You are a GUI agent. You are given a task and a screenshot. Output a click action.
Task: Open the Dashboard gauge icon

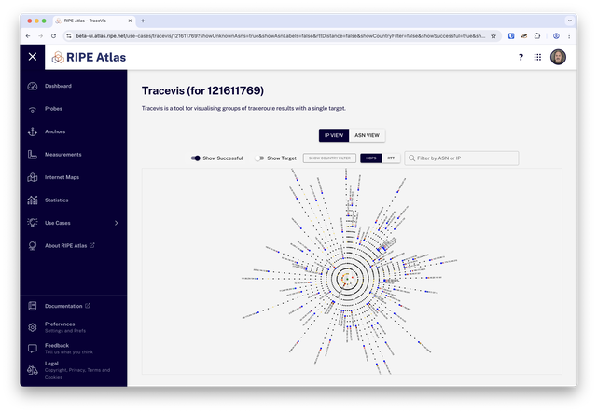tap(33, 86)
